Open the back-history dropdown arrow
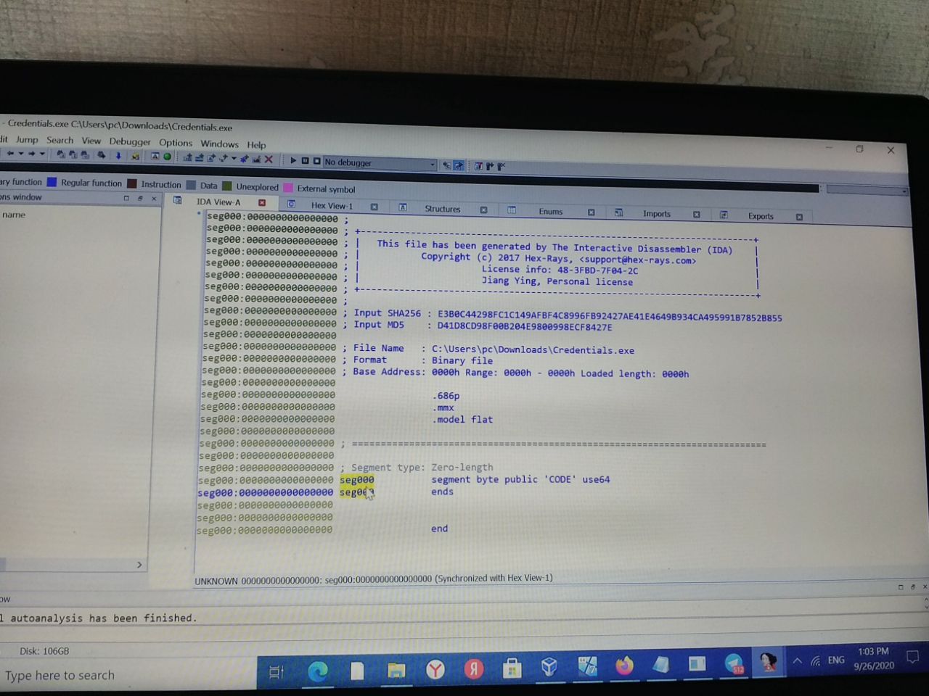The image size is (929, 696). 21,153
